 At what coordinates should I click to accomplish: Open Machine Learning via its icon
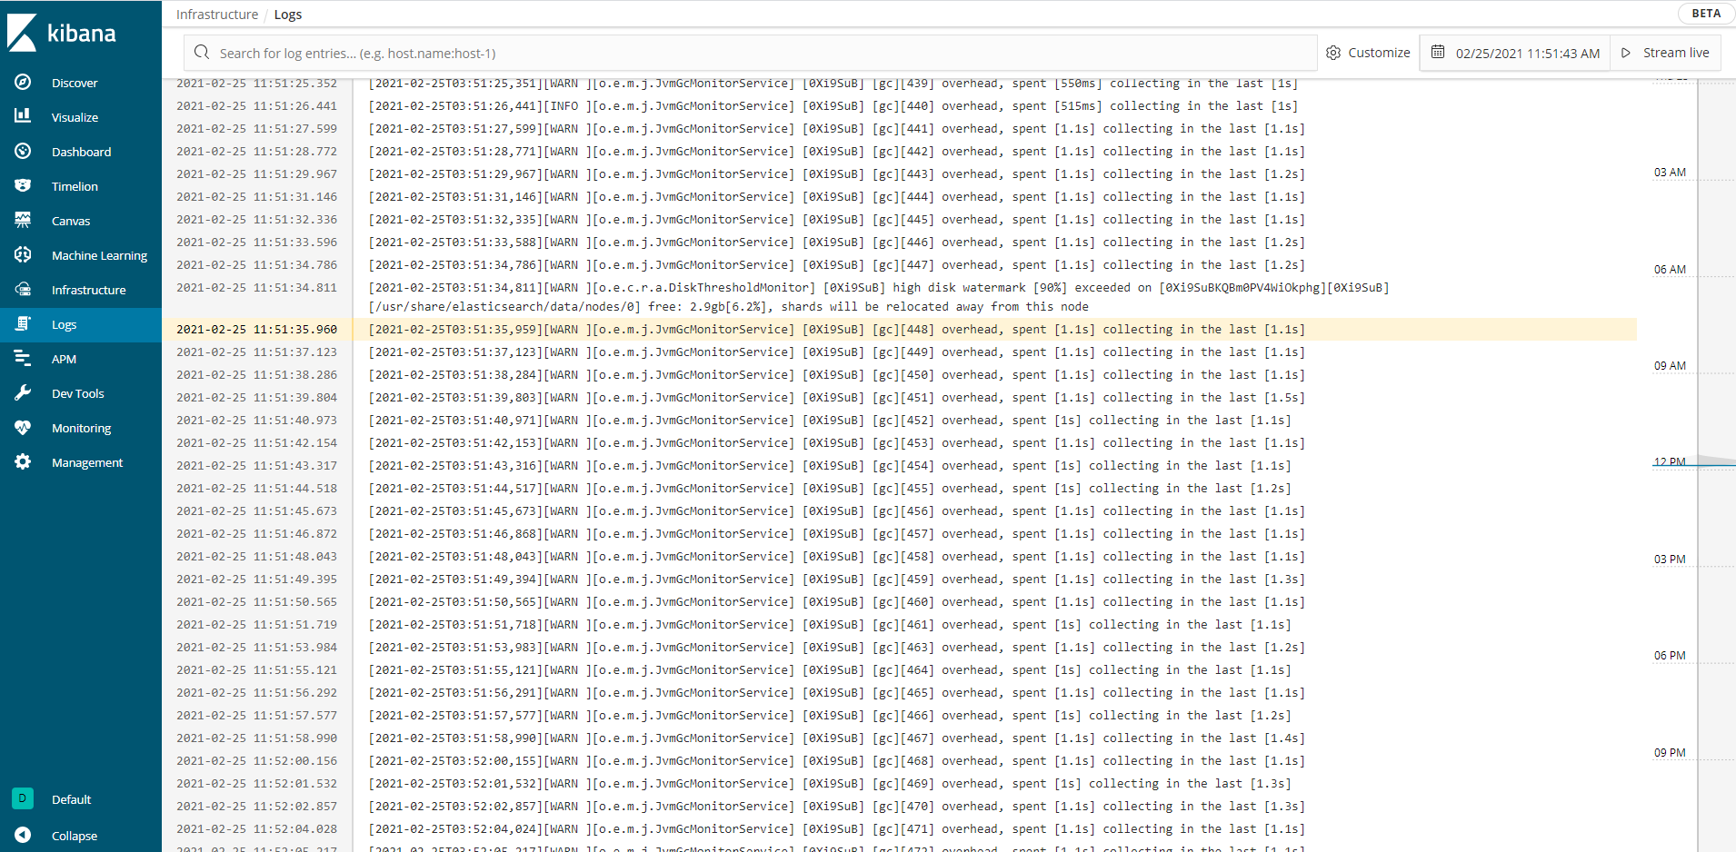(23, 254)
